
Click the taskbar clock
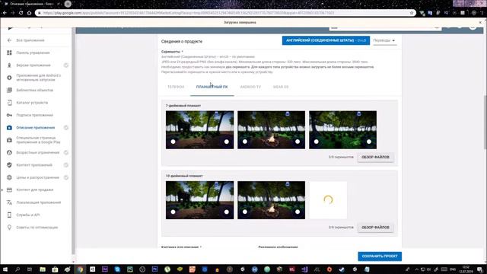point(466,269)
